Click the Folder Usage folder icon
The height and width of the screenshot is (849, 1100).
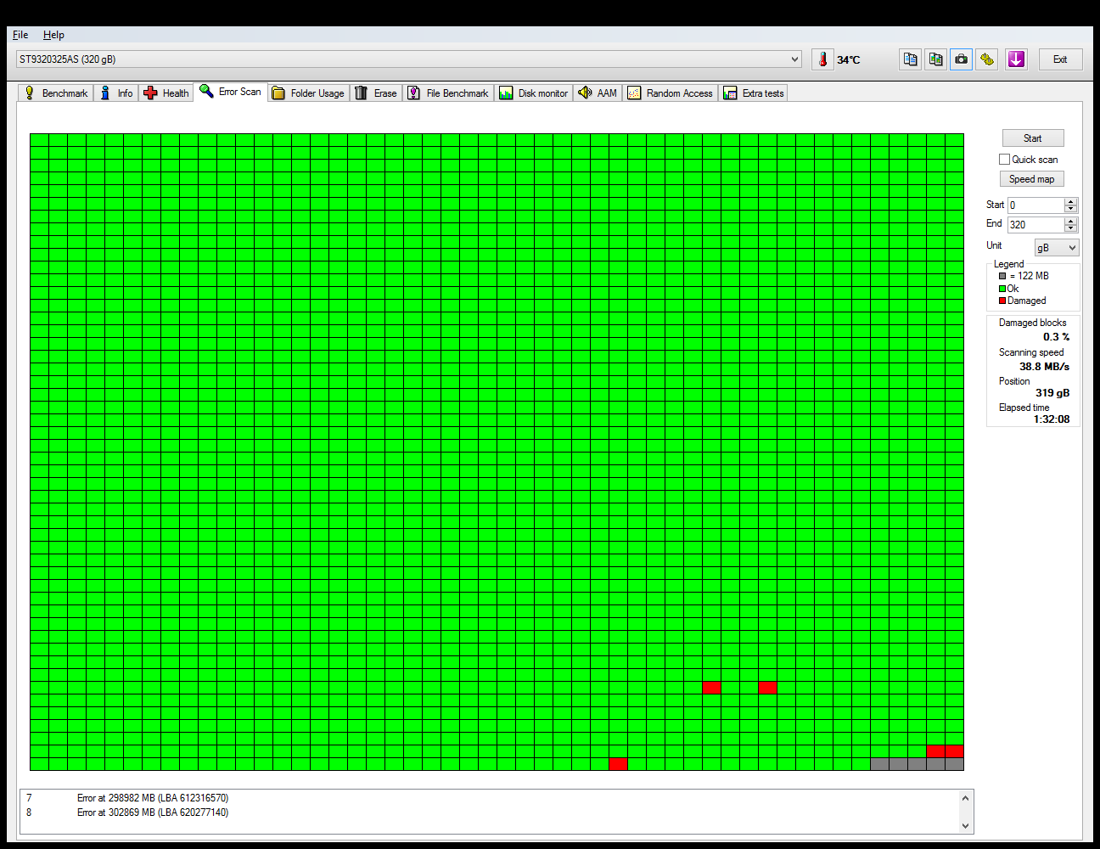click(x=278, y=93)
